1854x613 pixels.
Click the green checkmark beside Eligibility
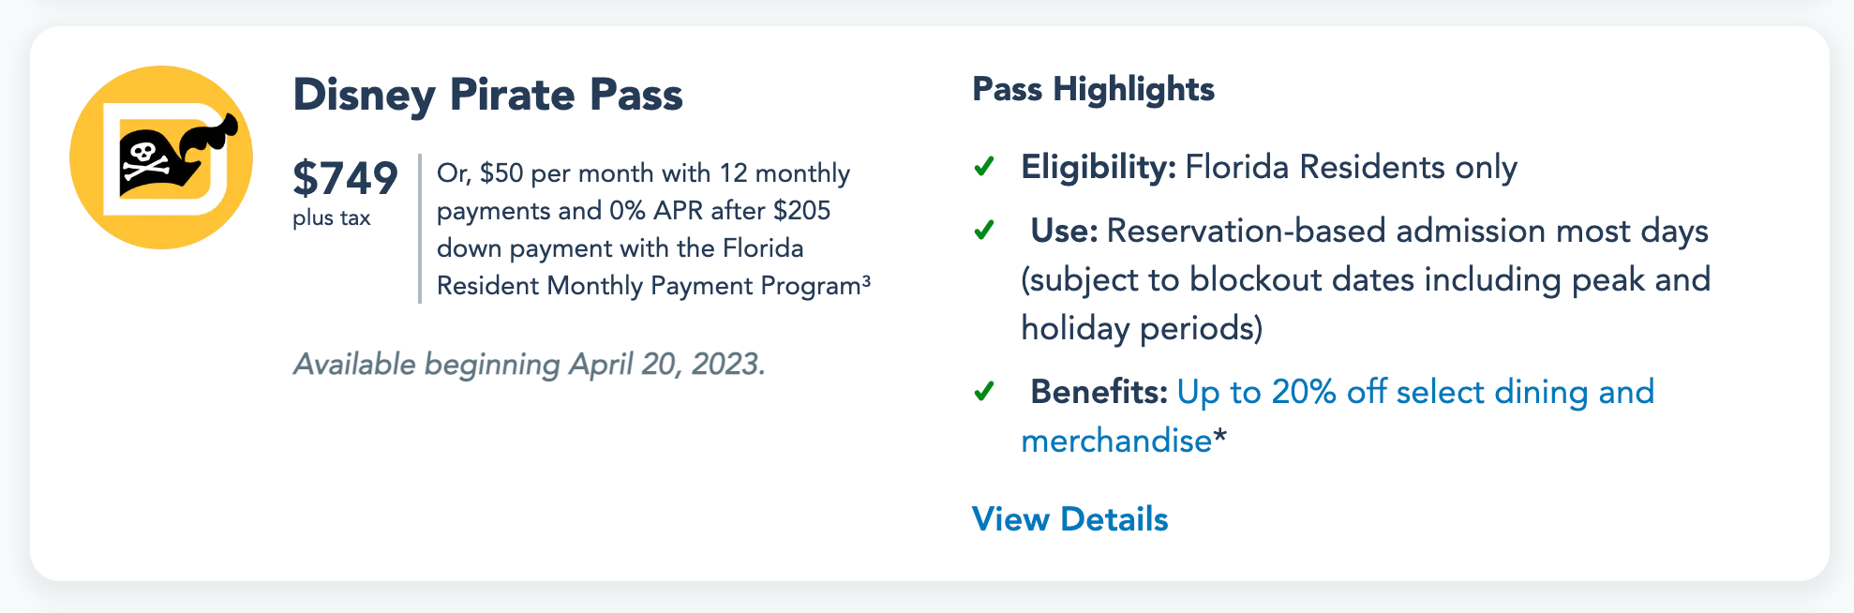[x=984, y=167]
